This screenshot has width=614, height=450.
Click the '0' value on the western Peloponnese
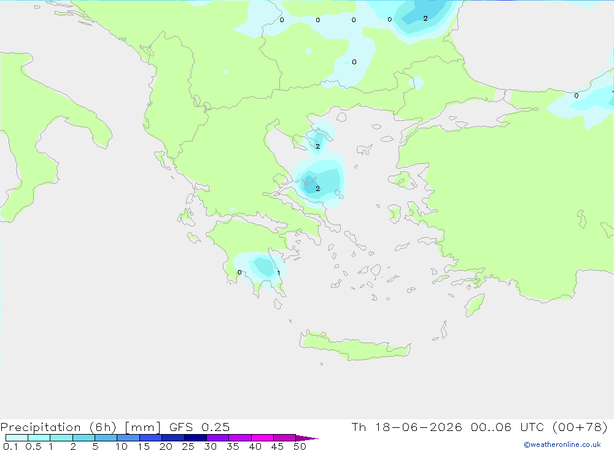239,272
